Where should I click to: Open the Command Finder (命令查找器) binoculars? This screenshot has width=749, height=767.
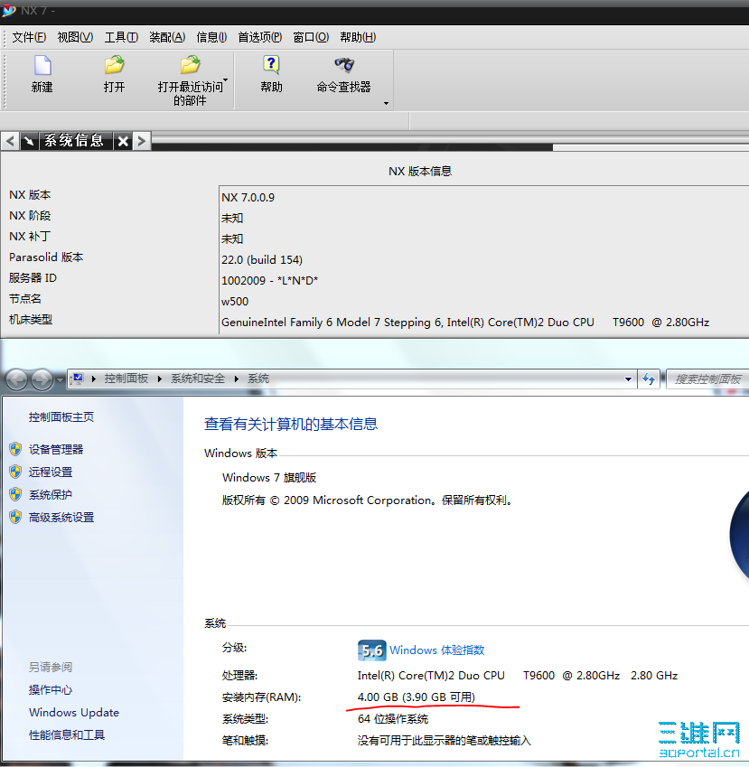point(344,64)
